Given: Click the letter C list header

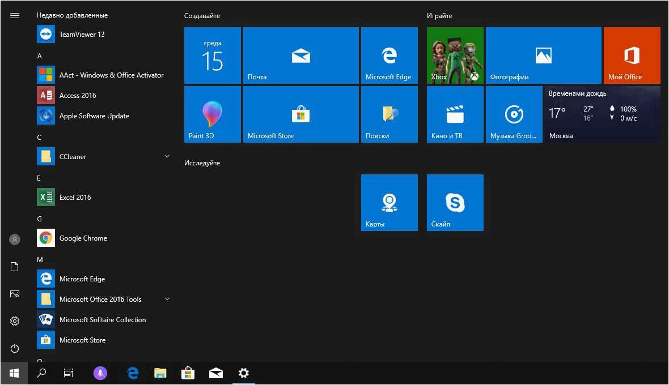Looking at the screenshot, I should point(39,137).
